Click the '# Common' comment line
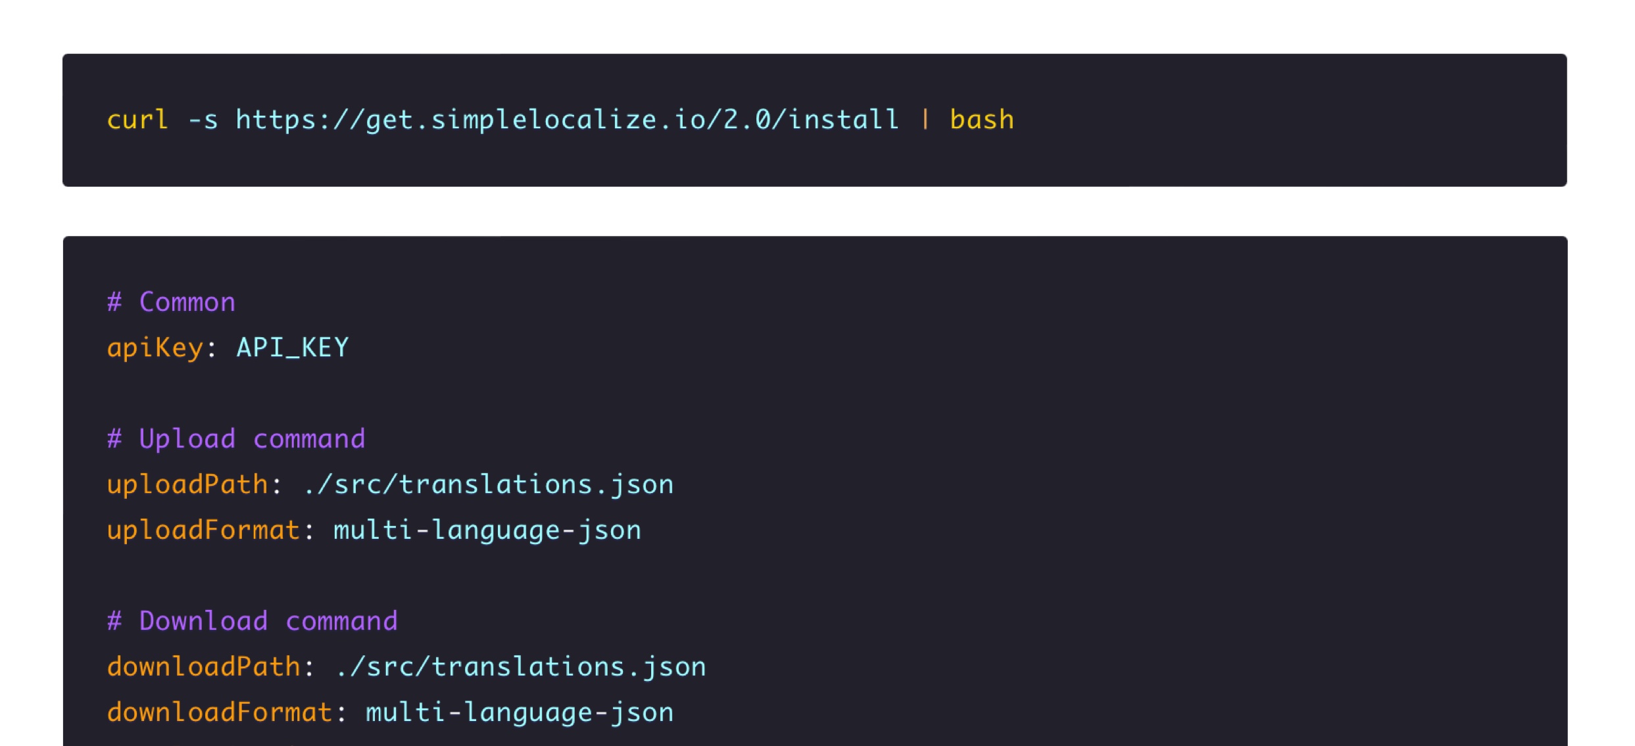This screenshot has height=746, width=1635. (x=171, y=302)
